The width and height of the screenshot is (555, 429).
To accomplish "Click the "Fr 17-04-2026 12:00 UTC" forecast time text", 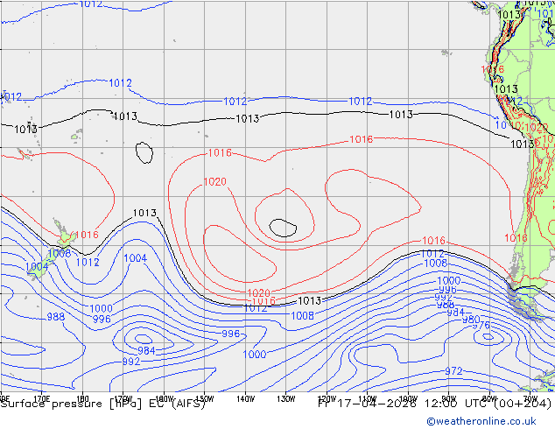I will click(x=401, y=404).
